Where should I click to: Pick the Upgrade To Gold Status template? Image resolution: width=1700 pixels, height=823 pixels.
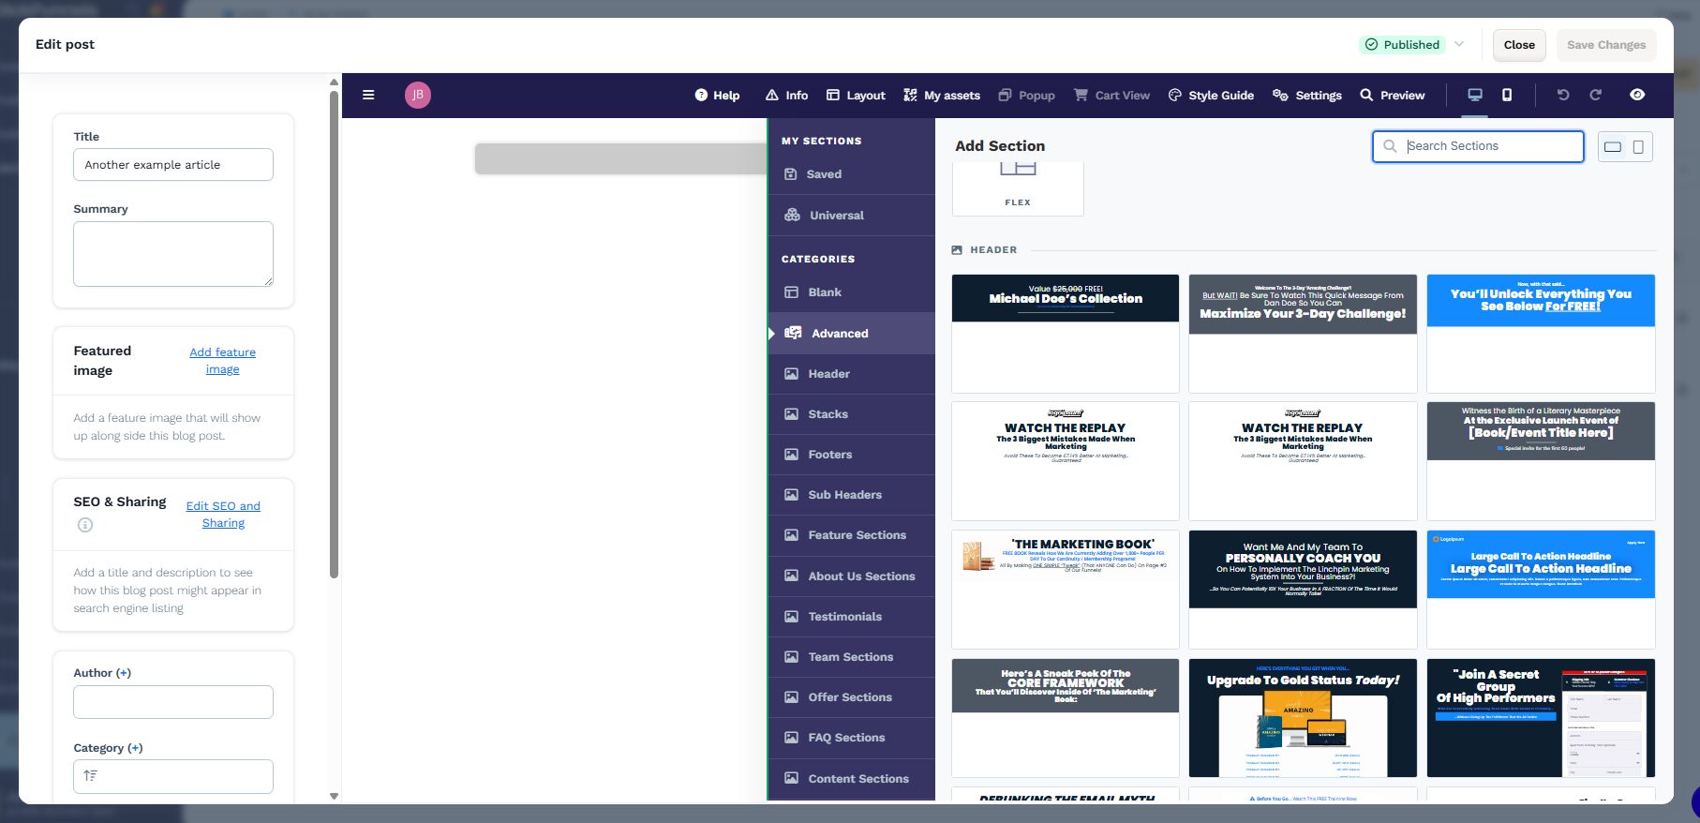point(1303,718)
